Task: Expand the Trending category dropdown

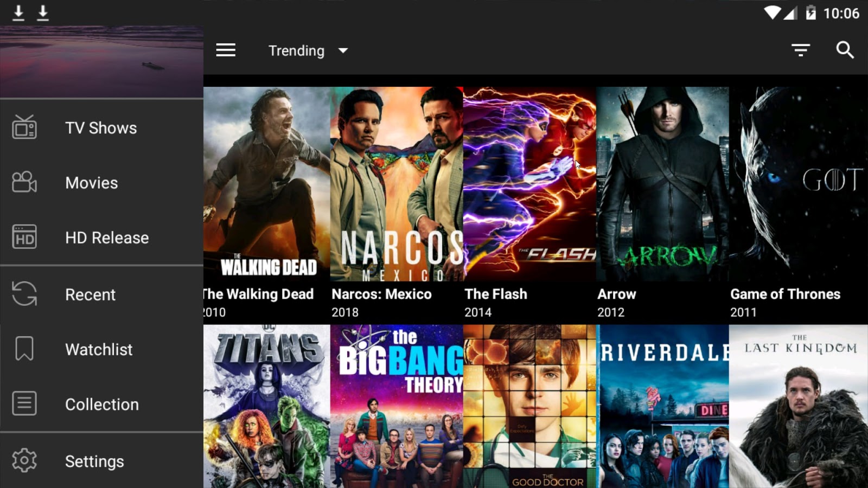Action: [x=308, y=50]
